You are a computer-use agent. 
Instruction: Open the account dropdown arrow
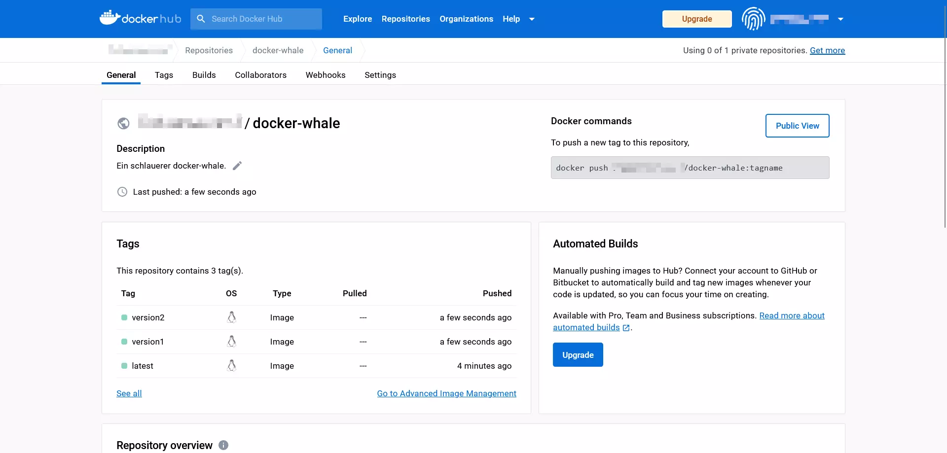(x=840, y=19)
